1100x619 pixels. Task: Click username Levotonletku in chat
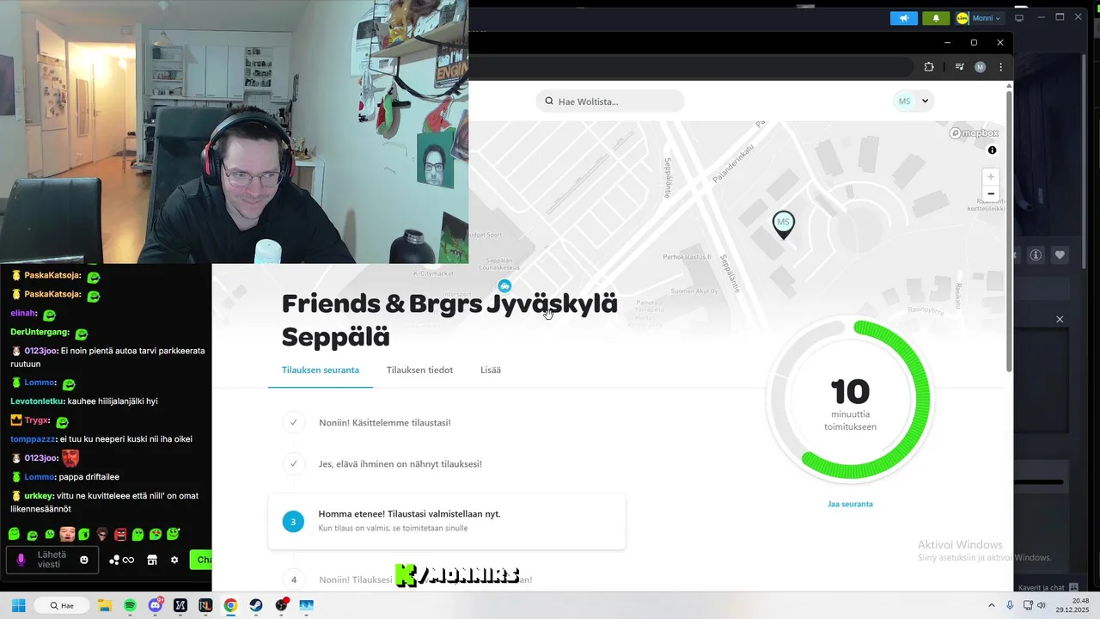coord(37,401)
